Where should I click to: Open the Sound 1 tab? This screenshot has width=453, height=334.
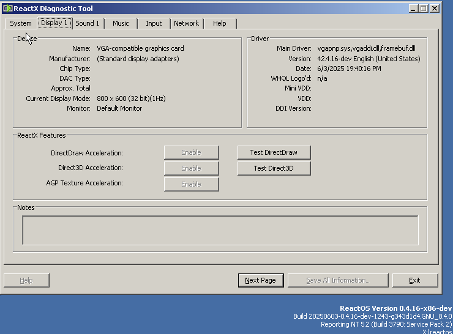click(88, 23)
